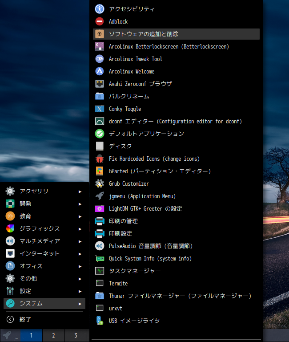Launch Conky Toggle entry
This screenshot has height=342, width=289.
(x=176, y=109)
